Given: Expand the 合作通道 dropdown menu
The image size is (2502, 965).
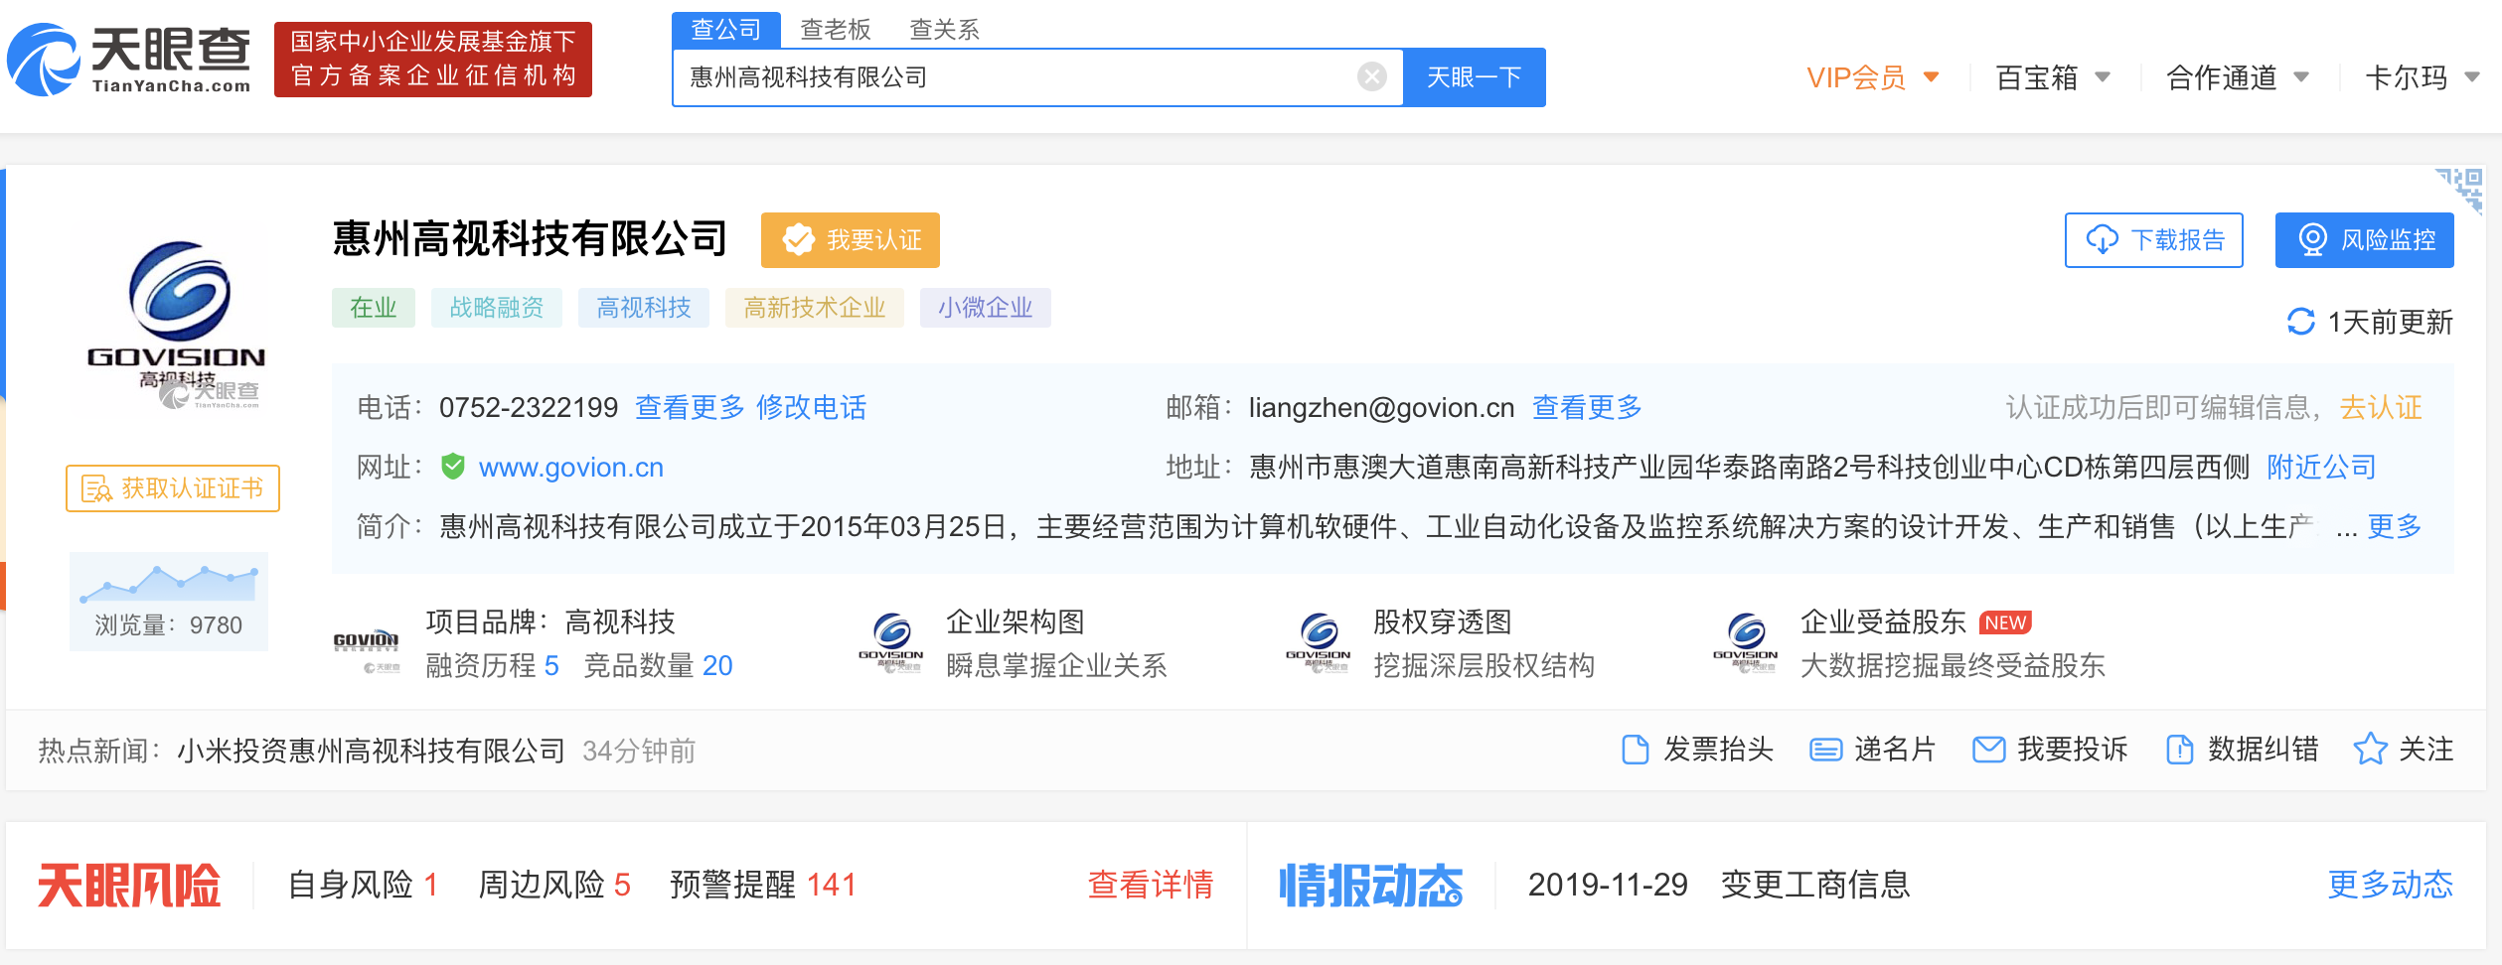Looking at the screenshot, I should coord(2238,77).
